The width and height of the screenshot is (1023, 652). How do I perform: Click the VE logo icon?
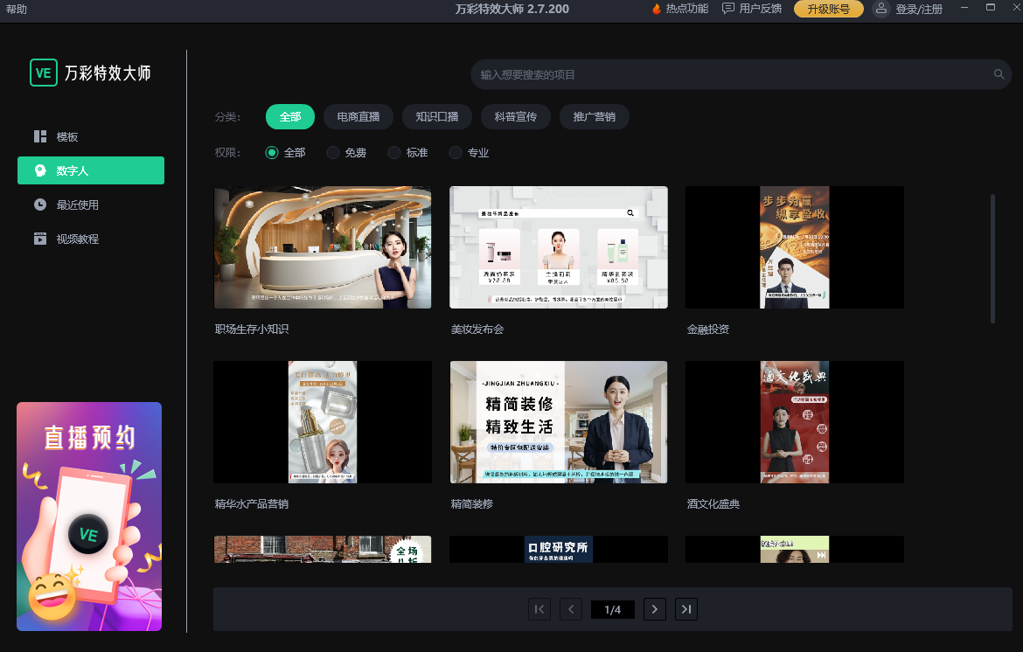[44, 73]
